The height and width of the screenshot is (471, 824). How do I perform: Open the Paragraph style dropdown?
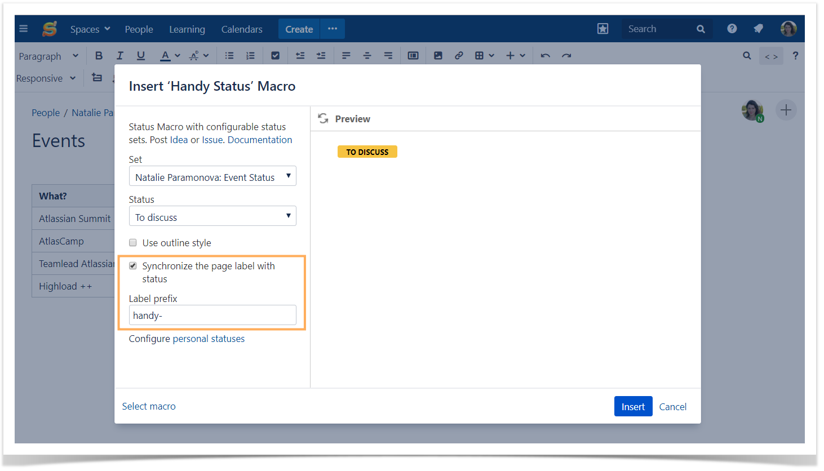point(48,56)
